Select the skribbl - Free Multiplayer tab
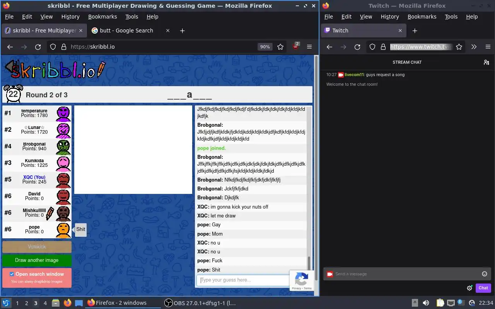495x309 pixels. (x=44, y=31)
